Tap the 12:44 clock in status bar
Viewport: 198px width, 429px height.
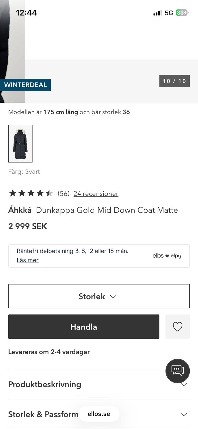point(26,13)
